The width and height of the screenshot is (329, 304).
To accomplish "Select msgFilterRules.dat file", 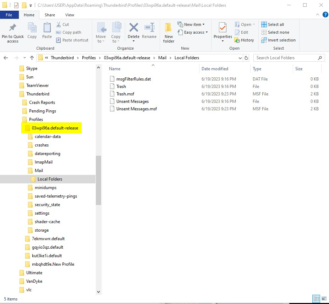I will pos(134,79).
